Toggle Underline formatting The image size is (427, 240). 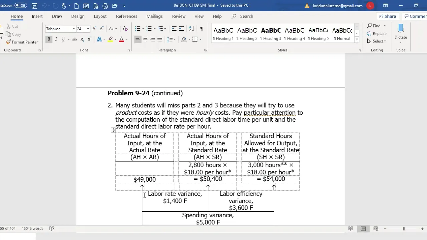coord(63,39)
